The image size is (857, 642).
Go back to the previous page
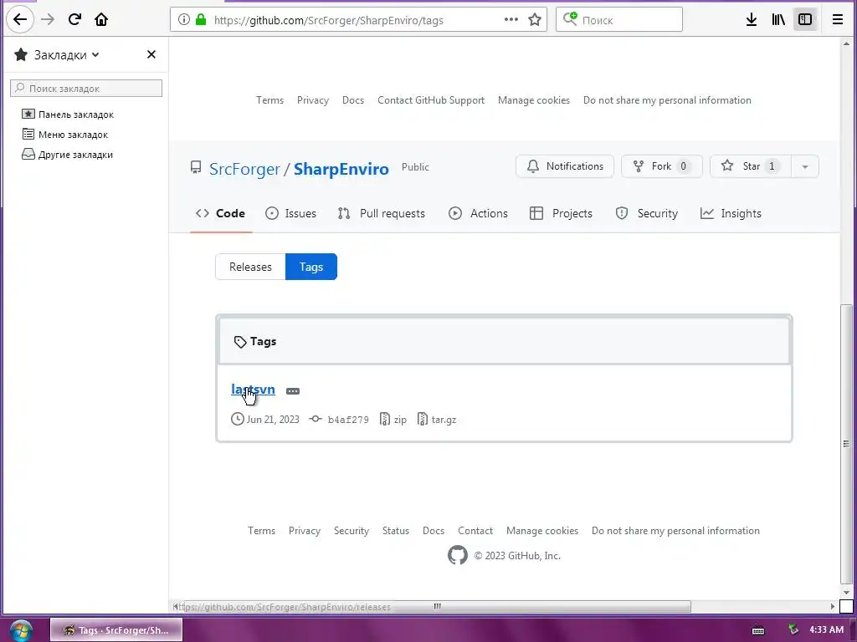coord(20,20)
